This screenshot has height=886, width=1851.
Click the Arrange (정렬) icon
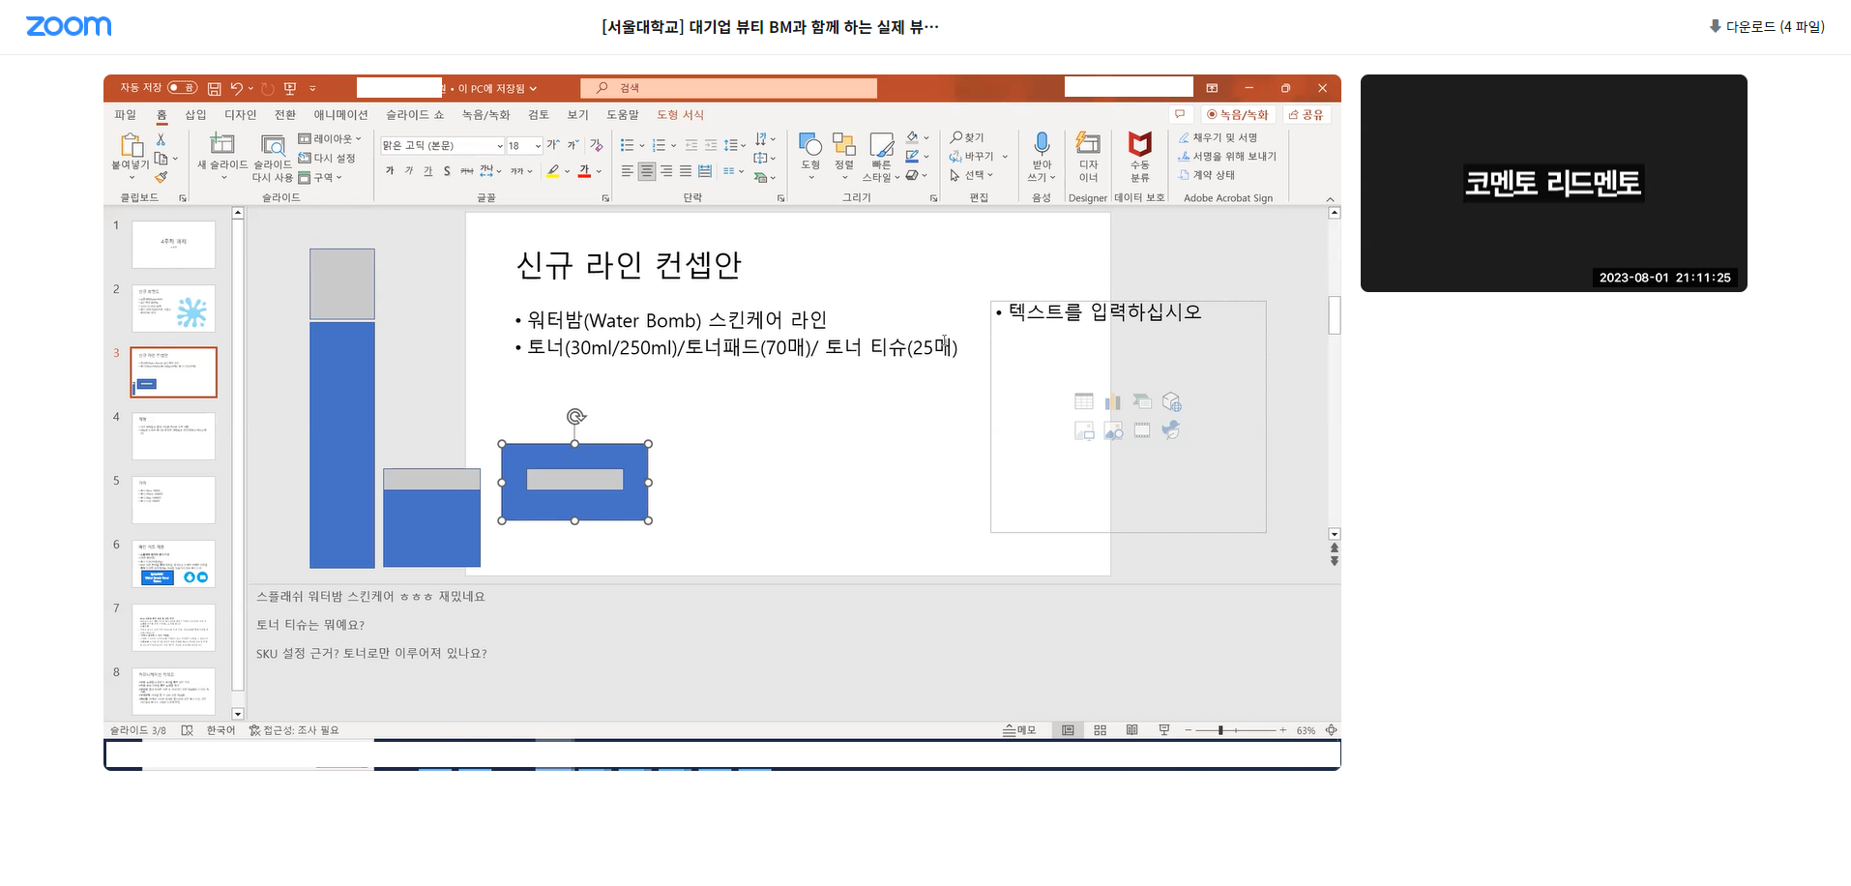tap(844, 145)
